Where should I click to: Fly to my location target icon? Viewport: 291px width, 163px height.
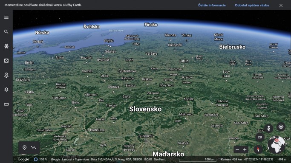point(281,127)
